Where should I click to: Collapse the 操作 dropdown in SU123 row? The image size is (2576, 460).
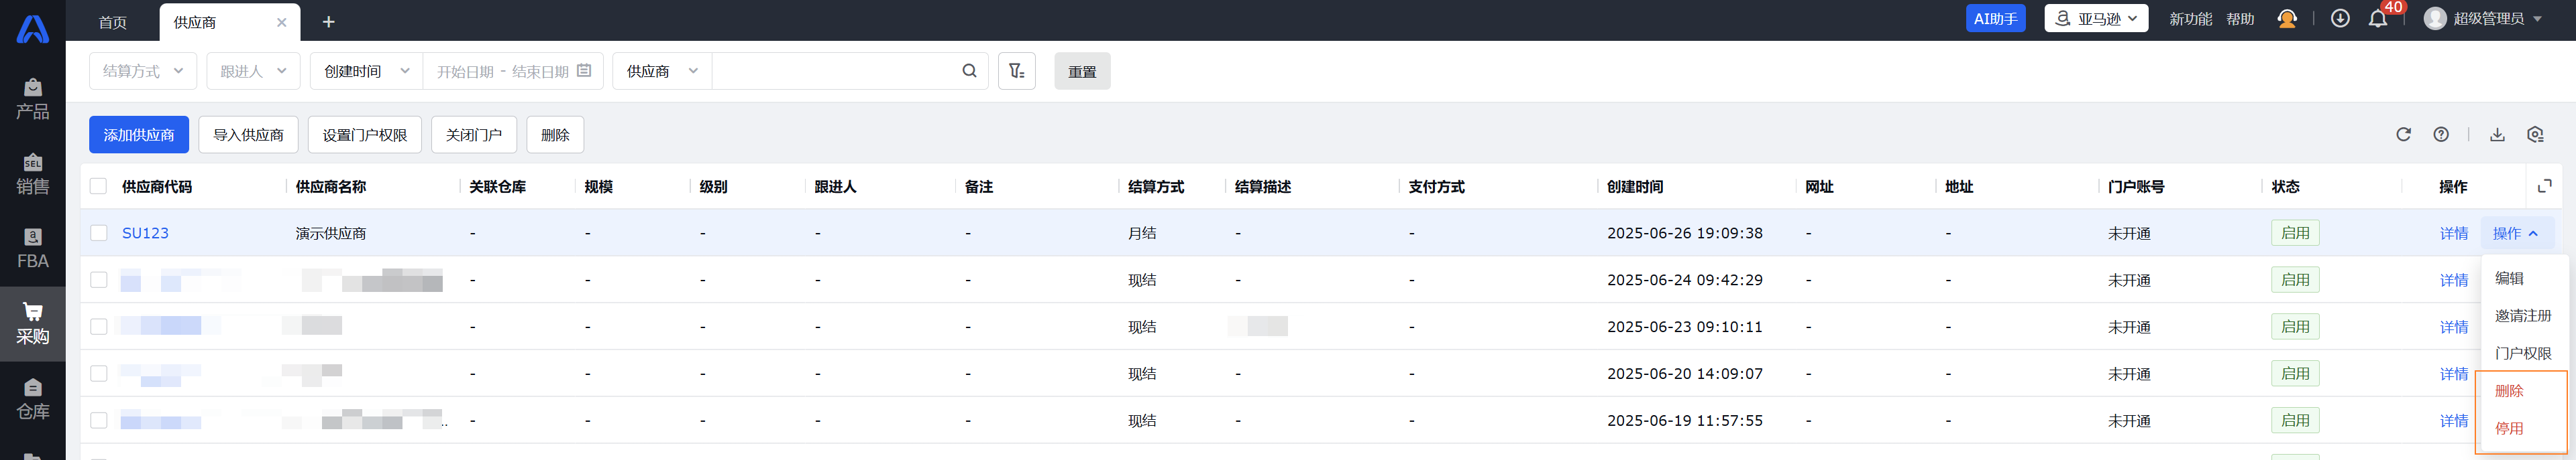(x=2516, y=232)
